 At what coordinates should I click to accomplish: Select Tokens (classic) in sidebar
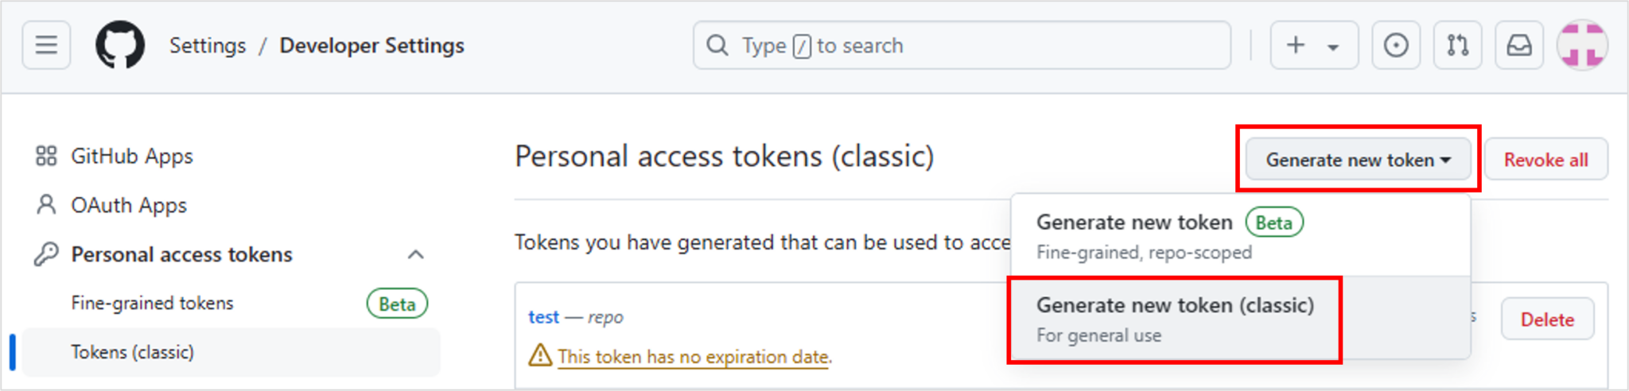click(231, 352)
